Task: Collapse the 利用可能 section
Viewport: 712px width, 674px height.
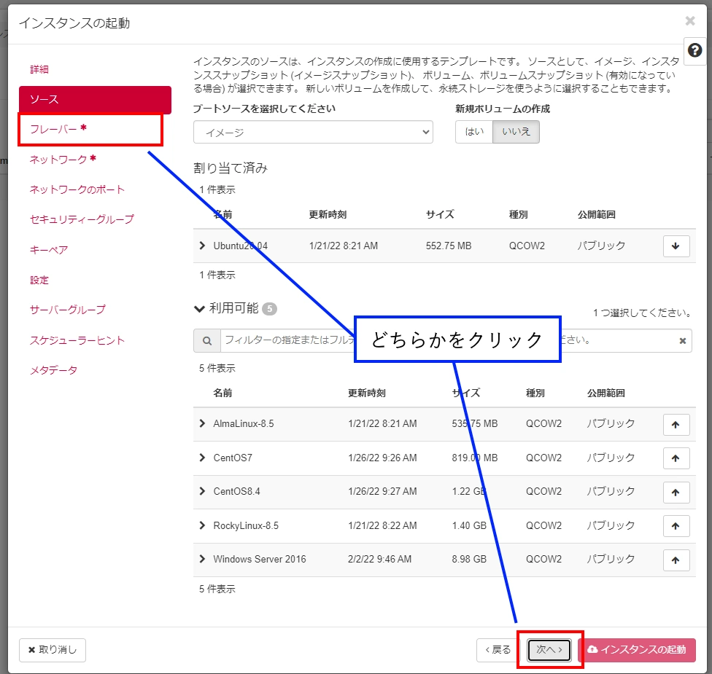Action: pos(199,308)
